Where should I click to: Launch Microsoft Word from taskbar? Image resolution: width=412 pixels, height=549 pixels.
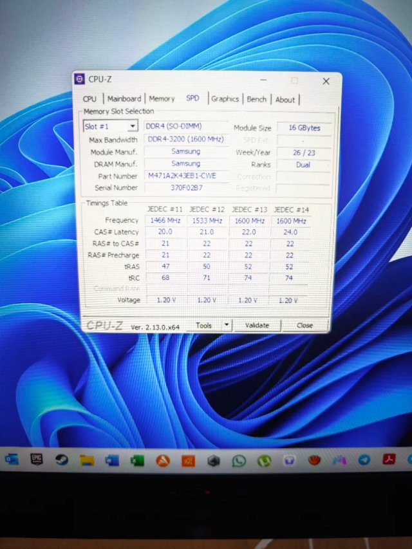pos(112,460)
